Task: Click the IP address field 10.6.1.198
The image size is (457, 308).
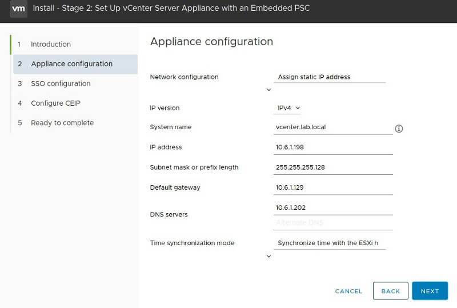Action: [x=333, y=147]
